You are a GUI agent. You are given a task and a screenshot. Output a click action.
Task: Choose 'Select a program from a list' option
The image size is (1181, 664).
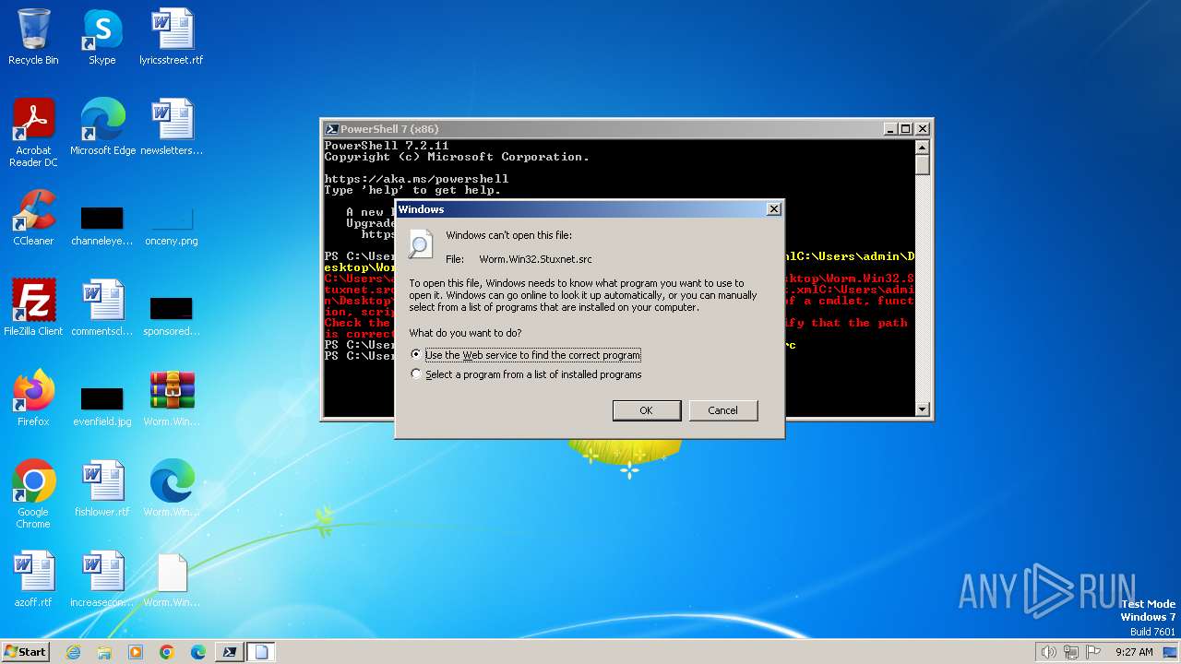tap(526, 374)
